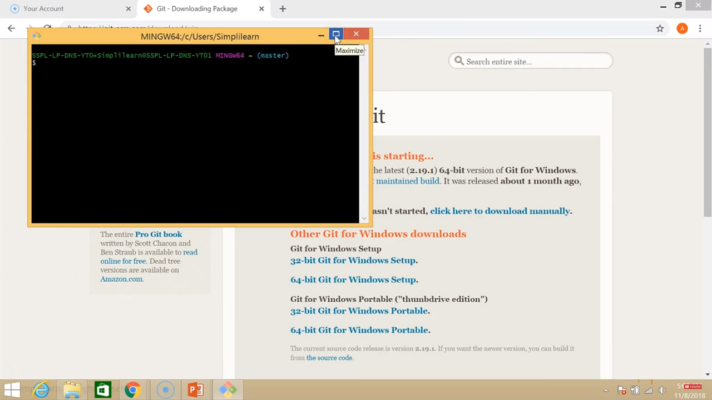Follow the click here to download manually link
712x400 pixels.
click(x=500, y=211)
